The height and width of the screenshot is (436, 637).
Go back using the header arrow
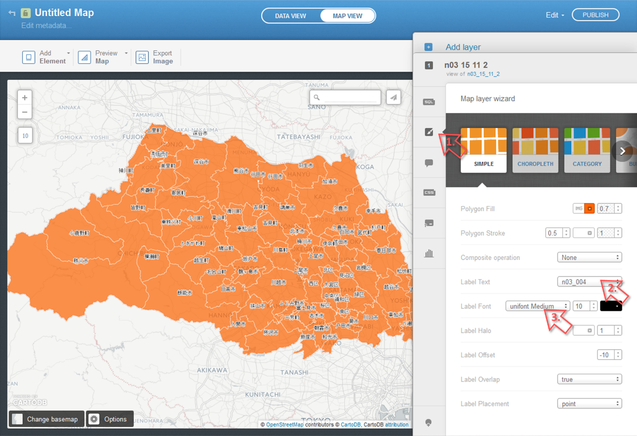pos(12,13)
